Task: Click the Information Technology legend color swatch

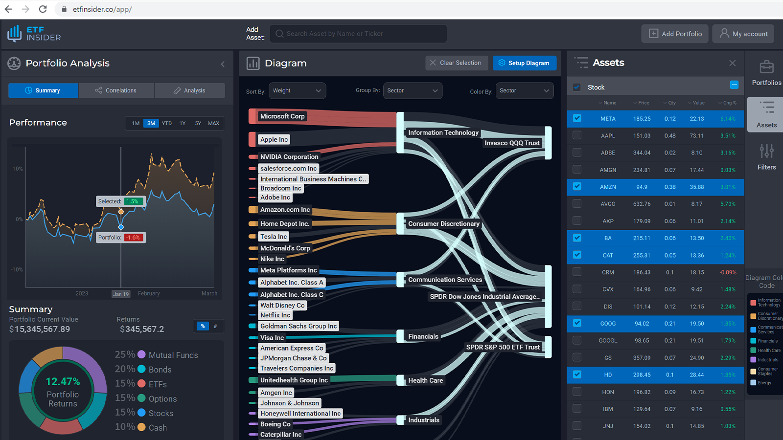Action: [x=753, y=303]
